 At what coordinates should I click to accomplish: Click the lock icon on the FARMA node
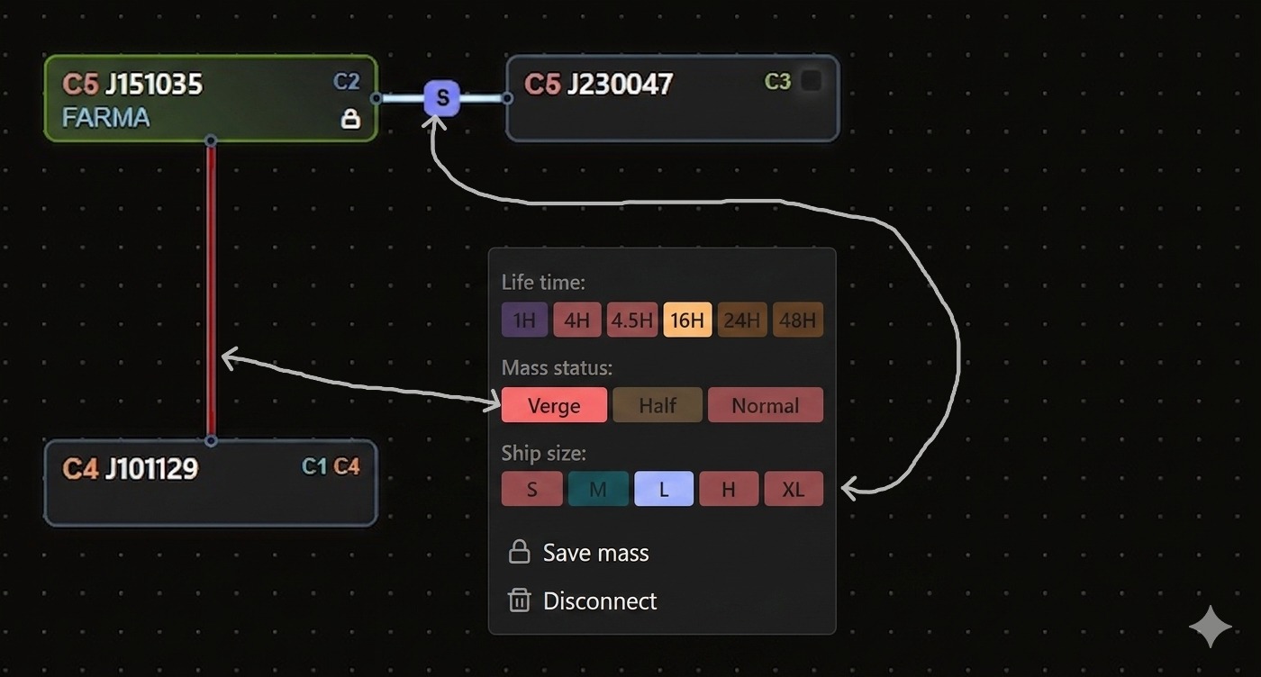pyautogui.click(x=350, y=119)
